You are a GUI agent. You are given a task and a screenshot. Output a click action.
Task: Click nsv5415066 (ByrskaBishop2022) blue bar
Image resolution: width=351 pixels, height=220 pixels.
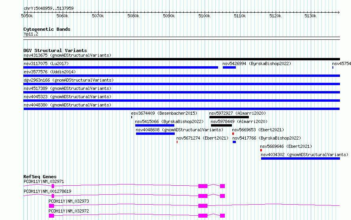point(155,125)
